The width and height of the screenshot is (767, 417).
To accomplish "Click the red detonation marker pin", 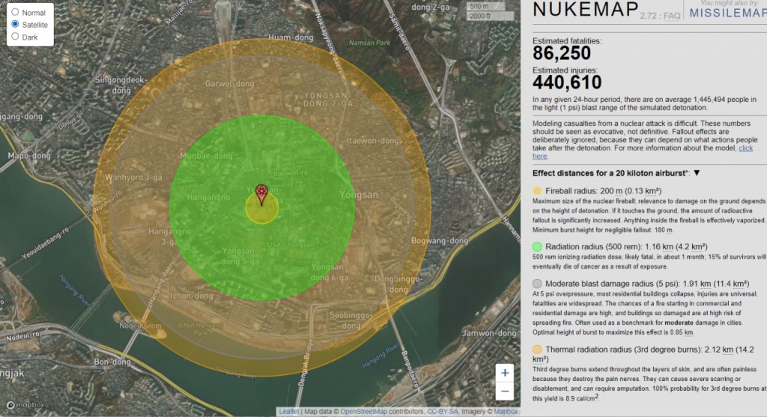I will pyautogui.click(x=261, y=194).
